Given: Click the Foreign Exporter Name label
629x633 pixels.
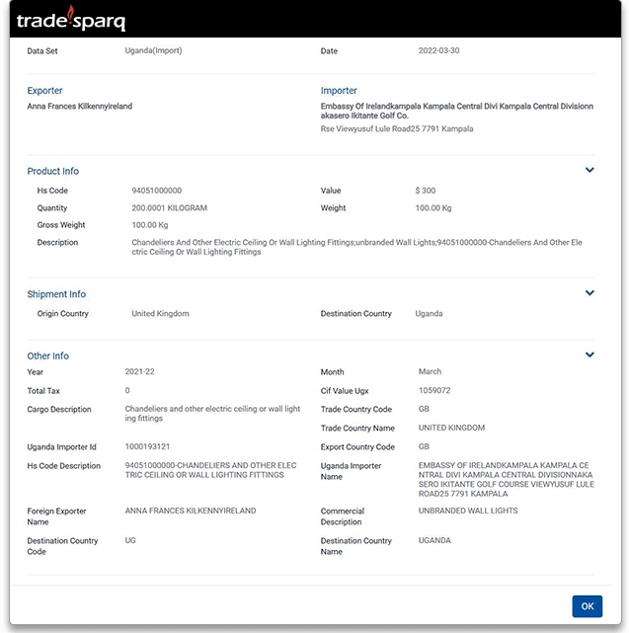Looking at the screenshot, I should [x=56, y=516].
